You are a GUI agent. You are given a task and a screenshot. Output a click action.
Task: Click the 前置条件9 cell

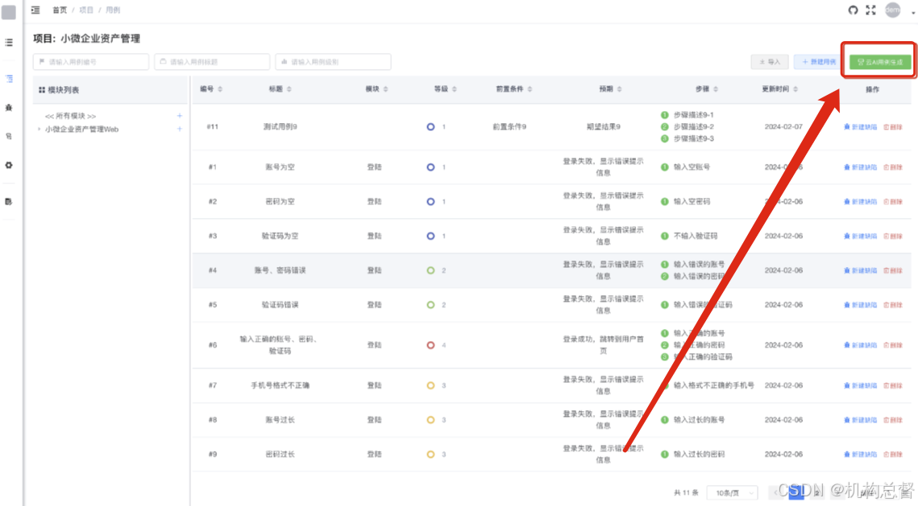tap(509, 127)
